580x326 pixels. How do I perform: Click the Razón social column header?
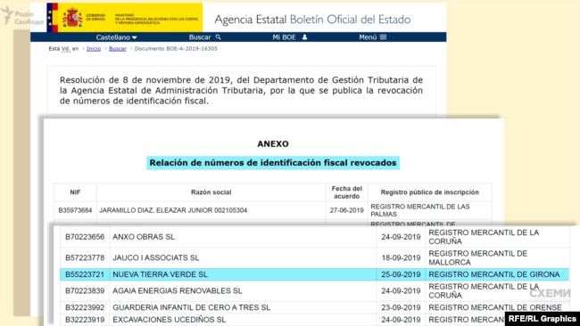211,192
